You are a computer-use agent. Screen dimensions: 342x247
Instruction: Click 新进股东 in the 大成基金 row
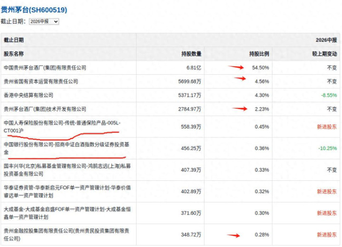(x=327, y=213)
